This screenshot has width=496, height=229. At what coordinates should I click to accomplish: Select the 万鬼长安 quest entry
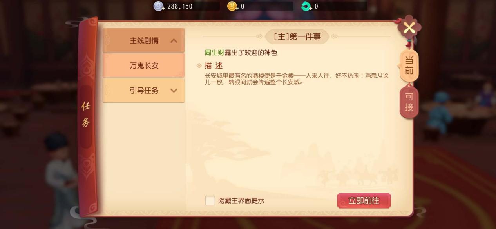[143, 65]
